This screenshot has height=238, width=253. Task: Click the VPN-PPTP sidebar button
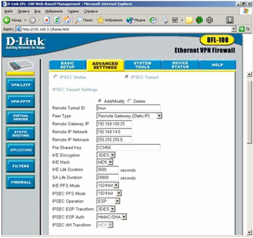[x=21, y=102]
